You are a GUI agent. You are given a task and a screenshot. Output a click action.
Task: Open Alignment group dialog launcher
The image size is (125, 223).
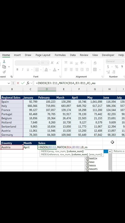pos(102,77)
